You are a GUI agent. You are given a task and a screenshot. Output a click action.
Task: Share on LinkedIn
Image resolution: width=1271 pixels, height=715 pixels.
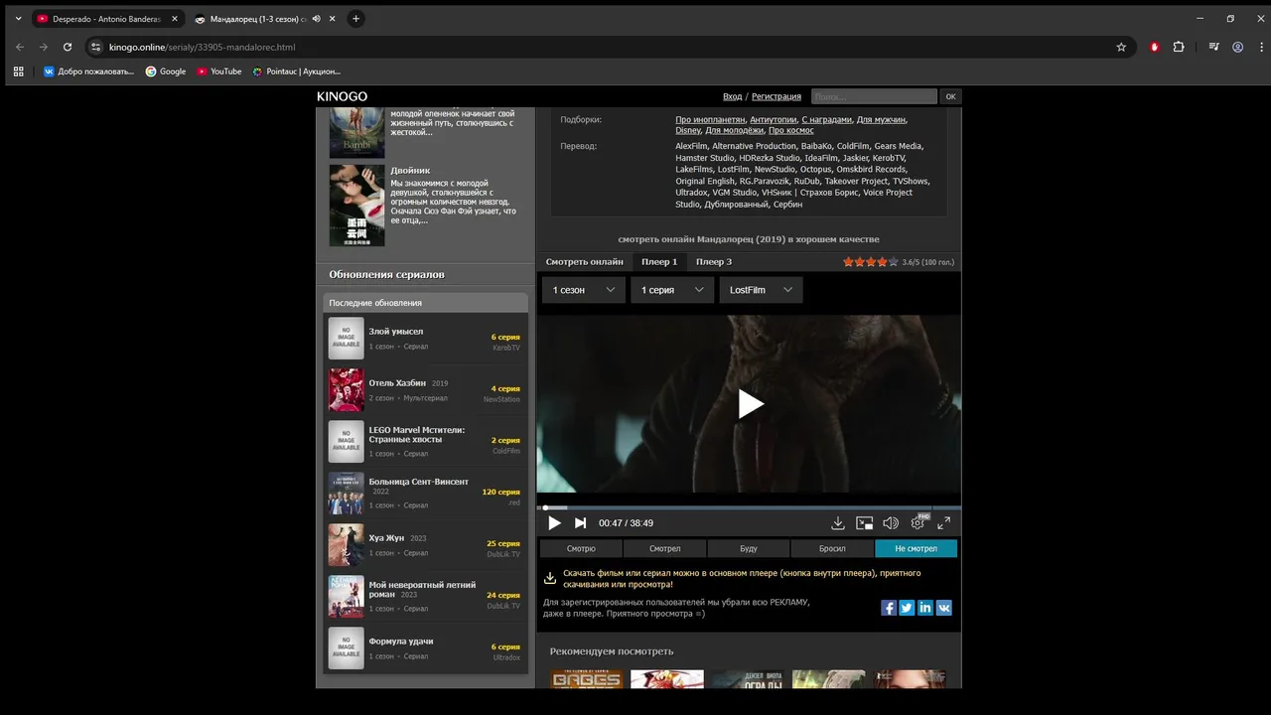(x=925, y=608)
